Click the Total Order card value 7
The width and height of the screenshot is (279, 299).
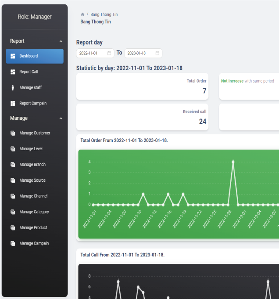(x=204, y=91)
